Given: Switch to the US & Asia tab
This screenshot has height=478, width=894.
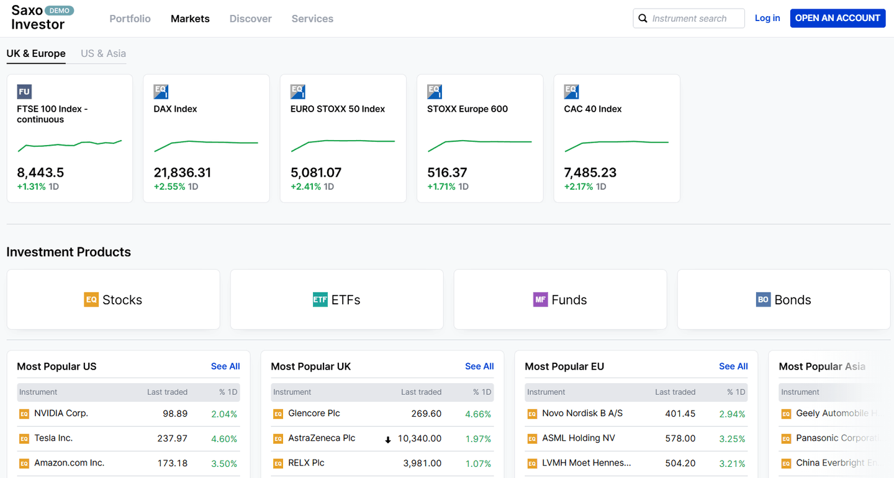Looking at the screenshot, I should (103, 53).
